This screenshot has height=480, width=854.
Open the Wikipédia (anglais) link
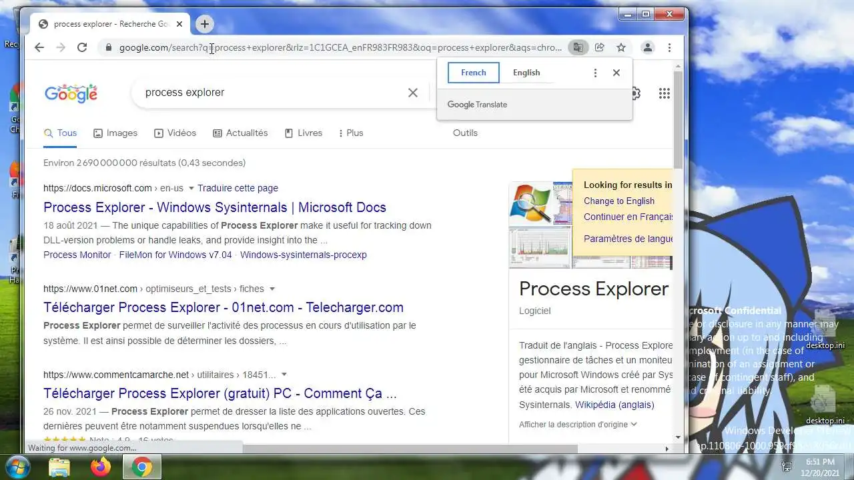(614, 405)
